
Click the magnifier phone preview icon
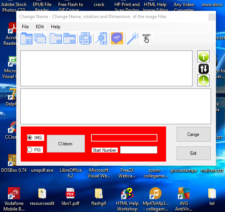click(101, 38)
